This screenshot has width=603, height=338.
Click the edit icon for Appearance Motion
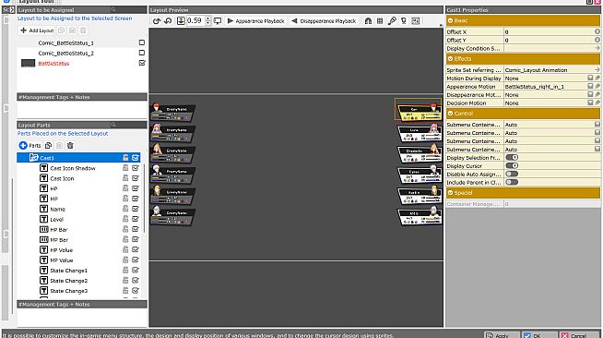[597, 86]
